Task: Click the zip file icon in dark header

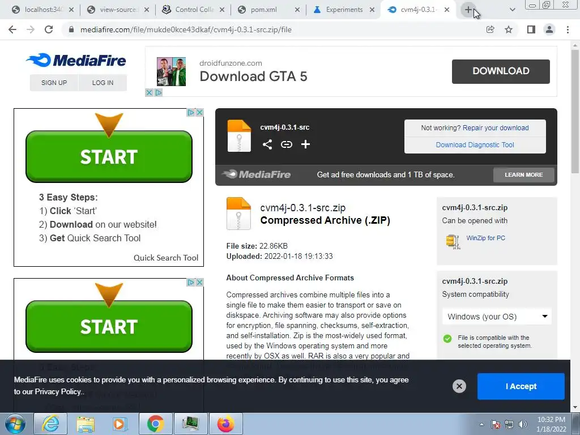Action: click(239, 136)
